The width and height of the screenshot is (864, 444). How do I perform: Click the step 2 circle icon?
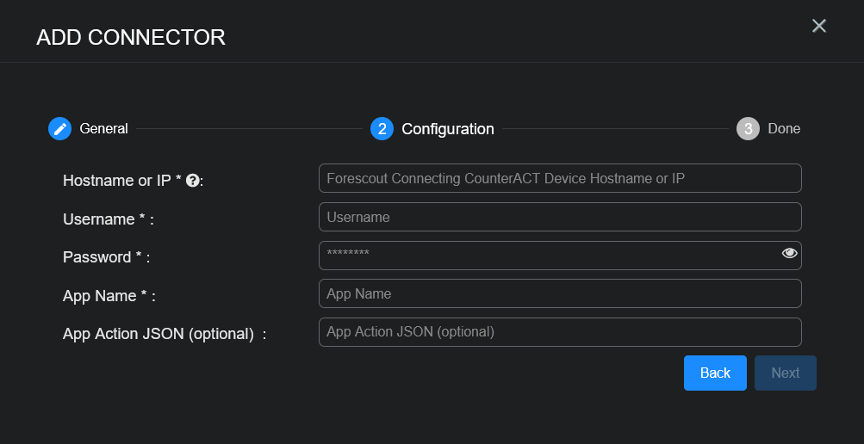coord(382,129)
